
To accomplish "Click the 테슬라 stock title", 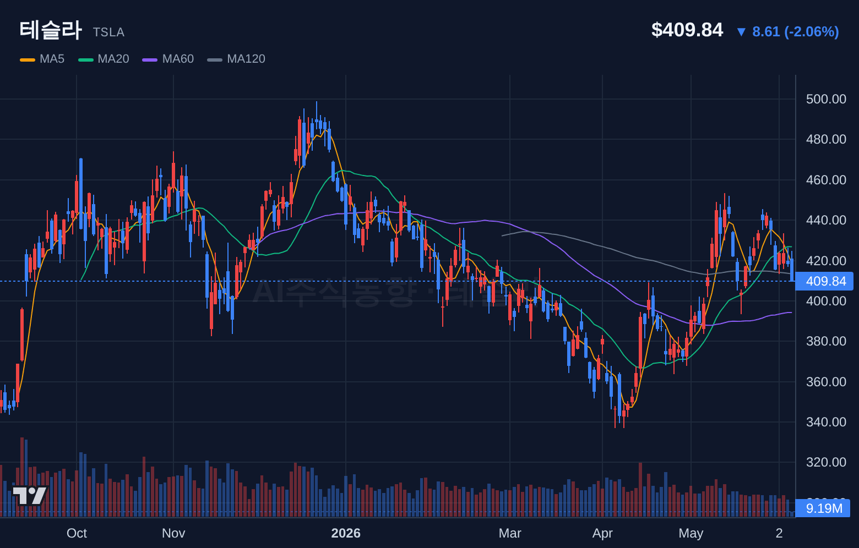I will point(51,30).
